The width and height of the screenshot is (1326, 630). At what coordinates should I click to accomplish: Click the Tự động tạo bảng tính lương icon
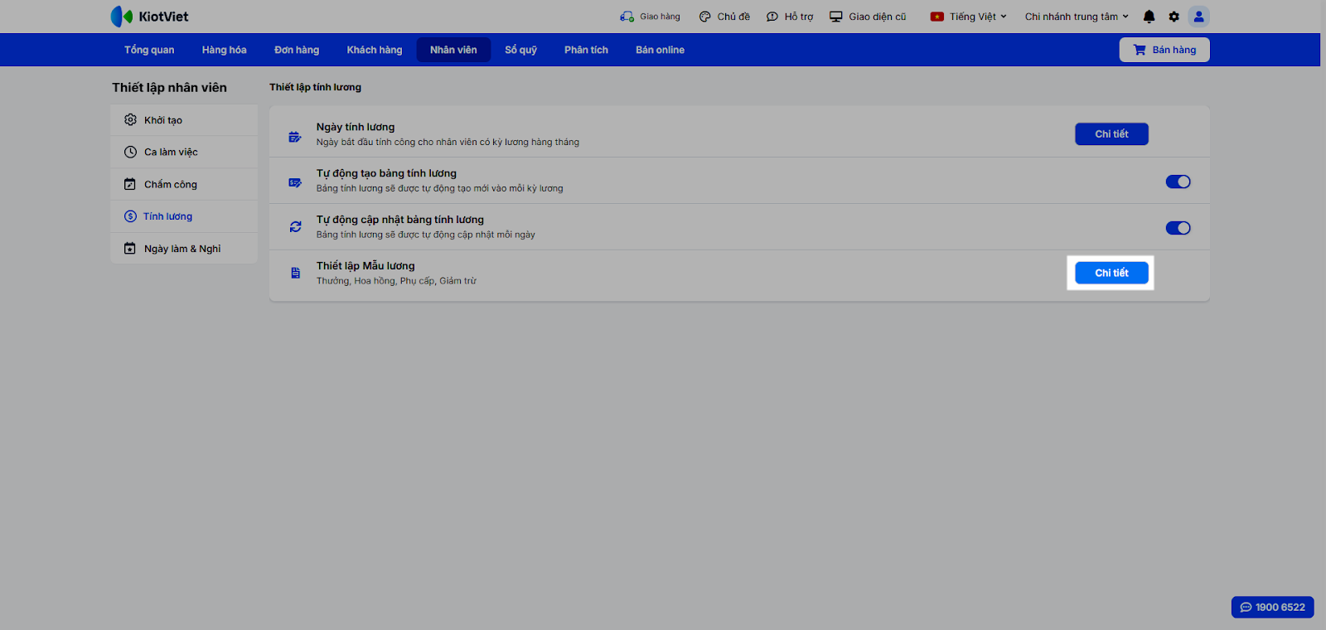pyautogui.click(x=295, y=182)
